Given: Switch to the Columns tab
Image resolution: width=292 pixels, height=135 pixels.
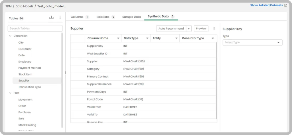Looking at the screenshot, I should click(80, 17).
